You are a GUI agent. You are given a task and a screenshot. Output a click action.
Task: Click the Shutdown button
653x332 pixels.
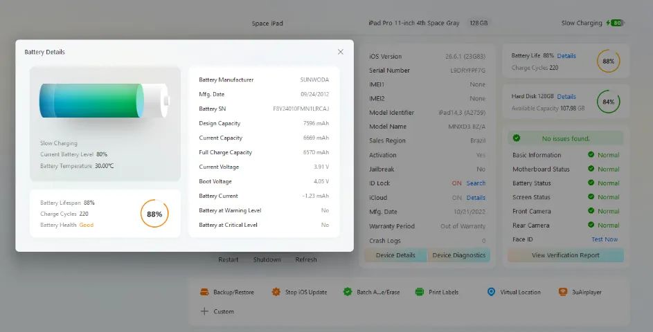(267, 259)
